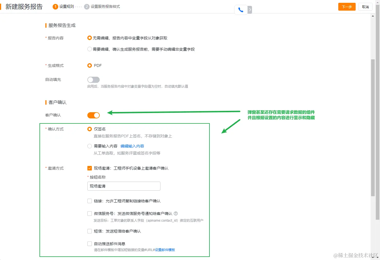Open the 编辑输入内容 link
This screenshot has width=380, height=260.
tap(132, 146)
